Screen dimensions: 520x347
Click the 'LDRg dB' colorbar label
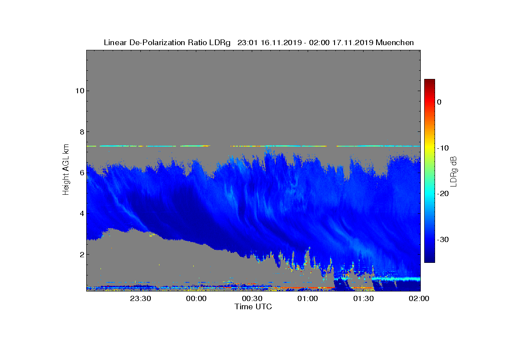point(454,171)
